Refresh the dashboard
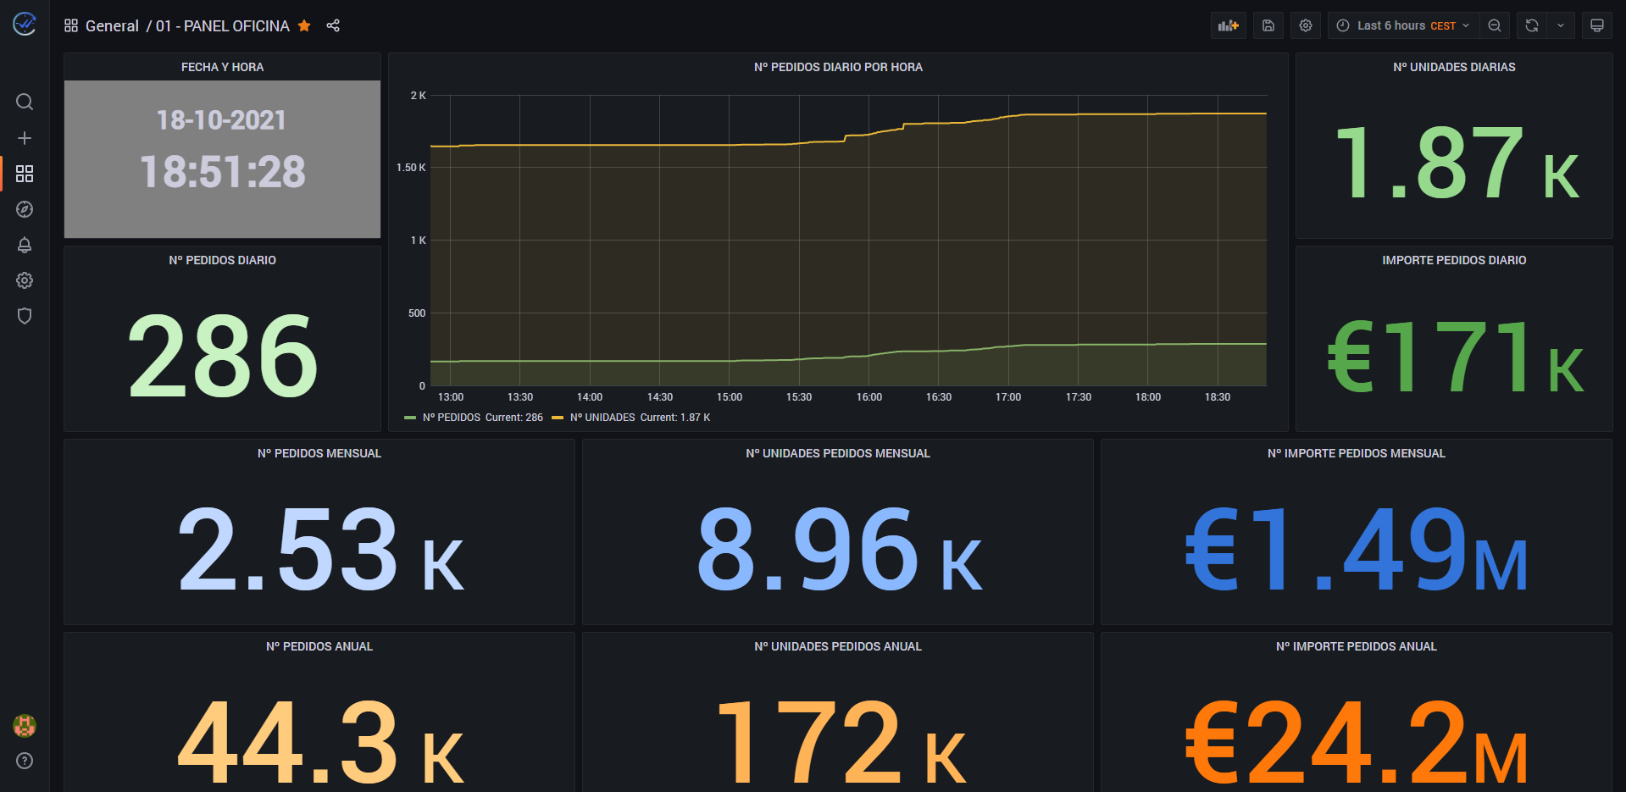Viewport: 1626px width, 792px height. click(x=1532, y=25)
